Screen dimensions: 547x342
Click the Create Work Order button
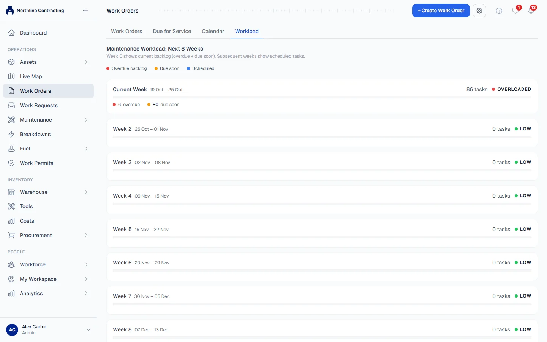(441, 11)
